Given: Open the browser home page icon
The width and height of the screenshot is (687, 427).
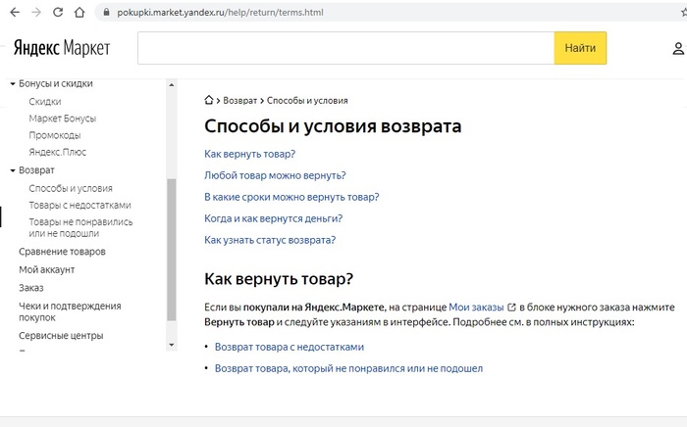Looking at the screenshot, I should pyautogui.click(x=79, y=12).
